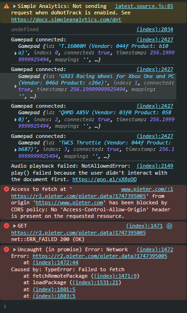This screenshot has width=187, height=313.
Task: Expand the G923 Racing Wheel Gamepad object
Action: coord(16,86)
